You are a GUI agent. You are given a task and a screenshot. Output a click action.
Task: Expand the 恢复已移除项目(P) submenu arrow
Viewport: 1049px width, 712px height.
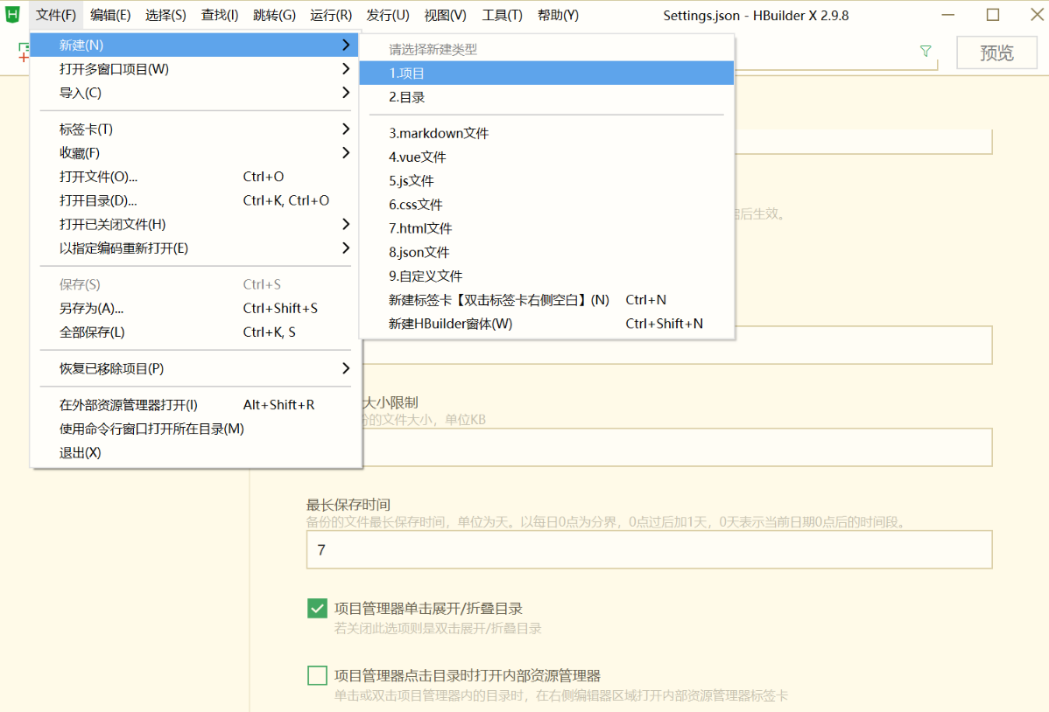point(345,368)
